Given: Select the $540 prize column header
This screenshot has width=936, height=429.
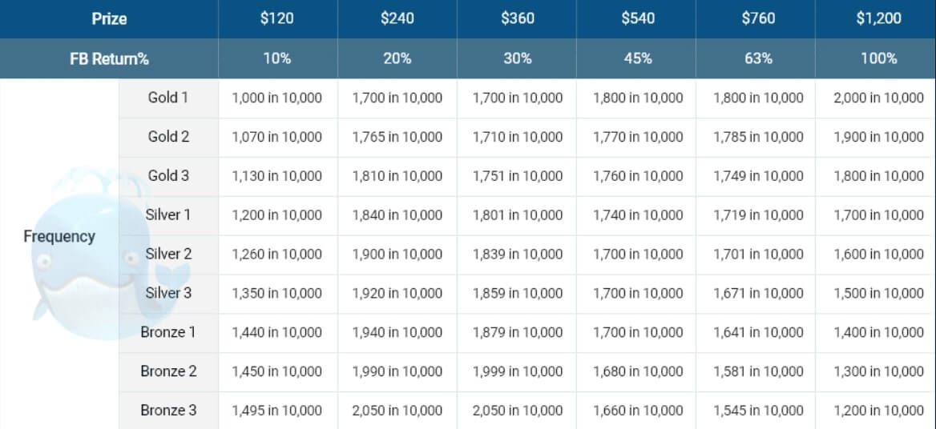Looking at the screenshot, I should [x=637, y=18].
